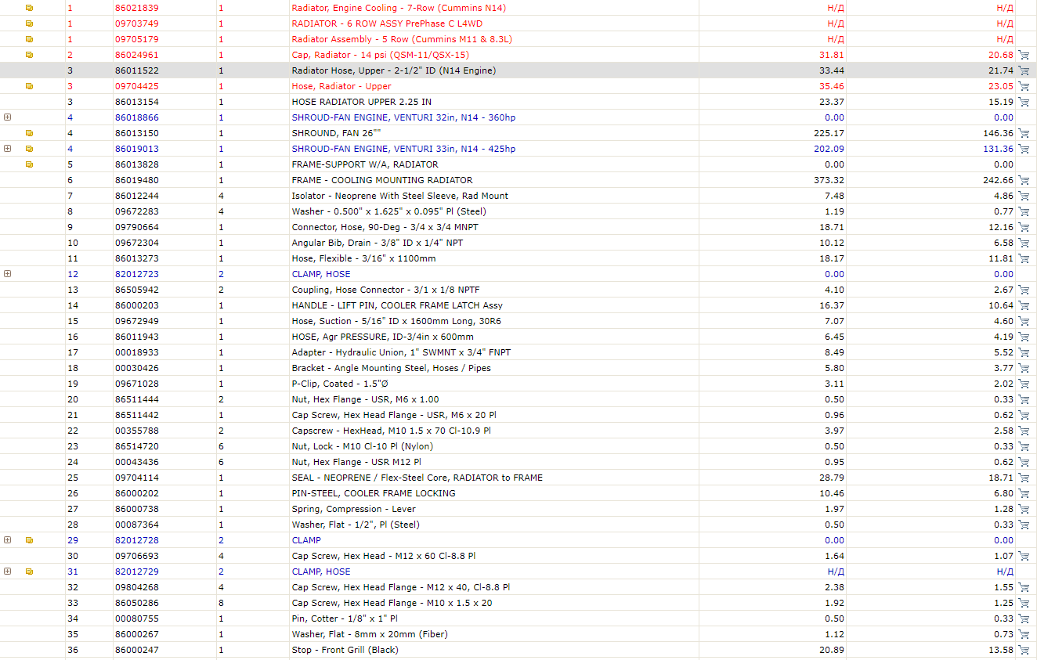Add HANDLE - LIFT PIN 86000203 to cart
The height and width of the screenshot is (660, 1037).
(x=1024, y=305)
